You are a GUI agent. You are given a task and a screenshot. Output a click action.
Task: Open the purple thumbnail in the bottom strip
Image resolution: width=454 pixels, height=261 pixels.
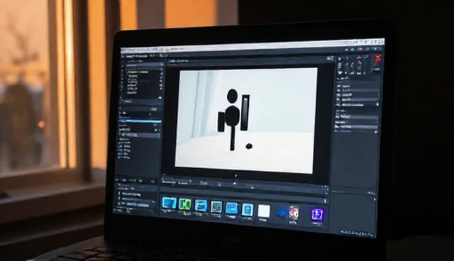317,215
